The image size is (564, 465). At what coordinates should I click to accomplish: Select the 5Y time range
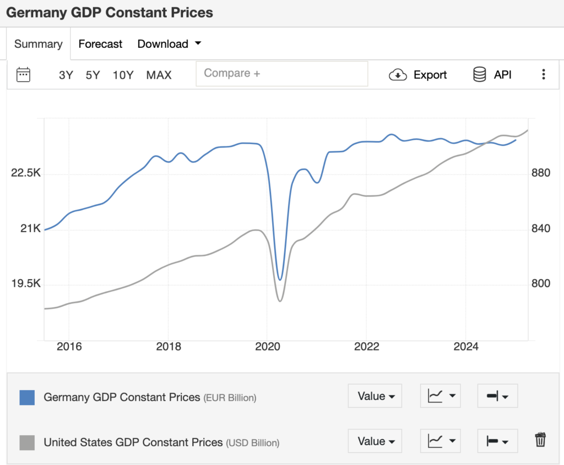93,75
